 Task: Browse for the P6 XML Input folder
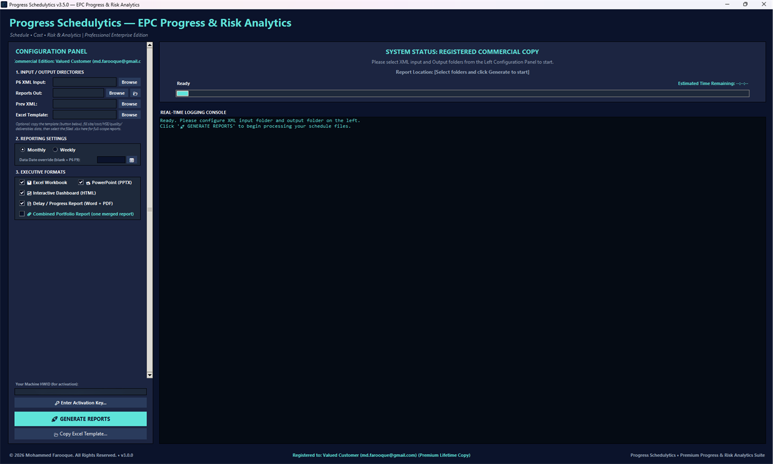tap(129, 82)
